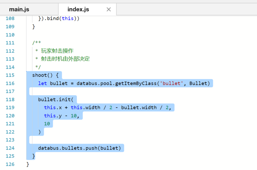Click the number 10 on line 121
The image size is (257, 170).
click(x=47, y=124)
